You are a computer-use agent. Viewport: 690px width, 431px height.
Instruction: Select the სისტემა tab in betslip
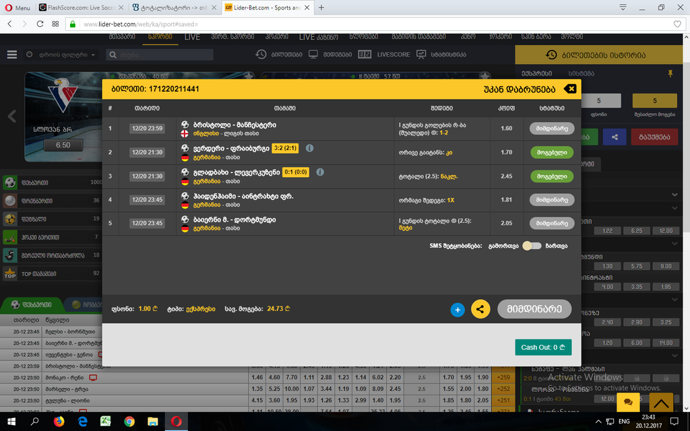pyautogui.click(x=582, y=73)
